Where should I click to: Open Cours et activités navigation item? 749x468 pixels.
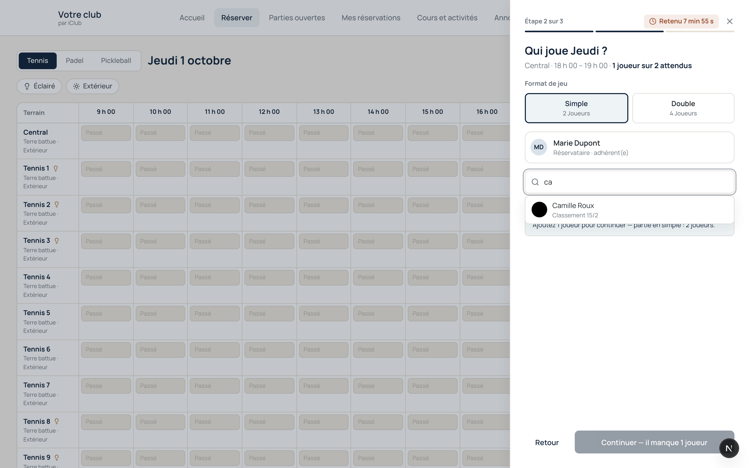[x=447, y=18]
